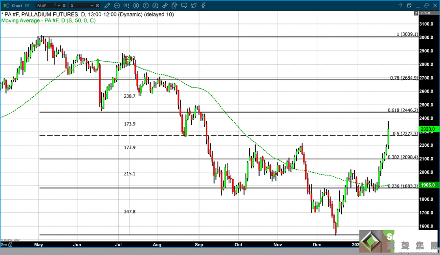Viewport: 440px width, 255px height.
Task: Toggle the SIM simulation mode indicator
Action: 27,5
